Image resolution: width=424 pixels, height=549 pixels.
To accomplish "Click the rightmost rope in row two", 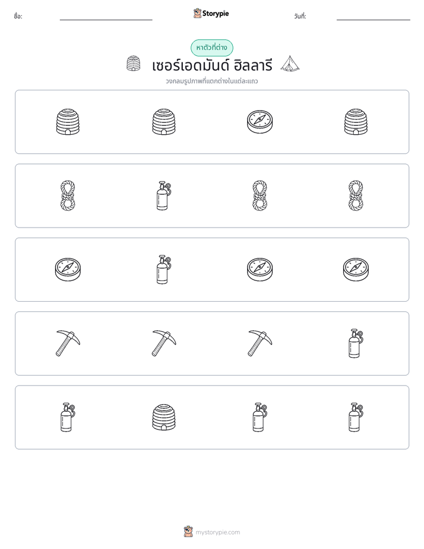I will point(356,195).
